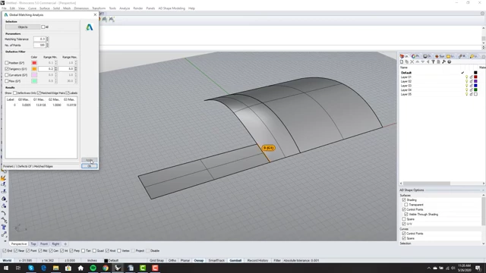Click the Apply button

90,160
